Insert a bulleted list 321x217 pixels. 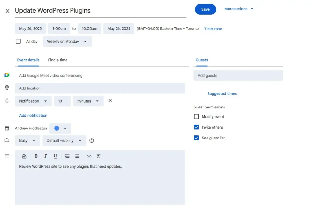coord(77,156)
